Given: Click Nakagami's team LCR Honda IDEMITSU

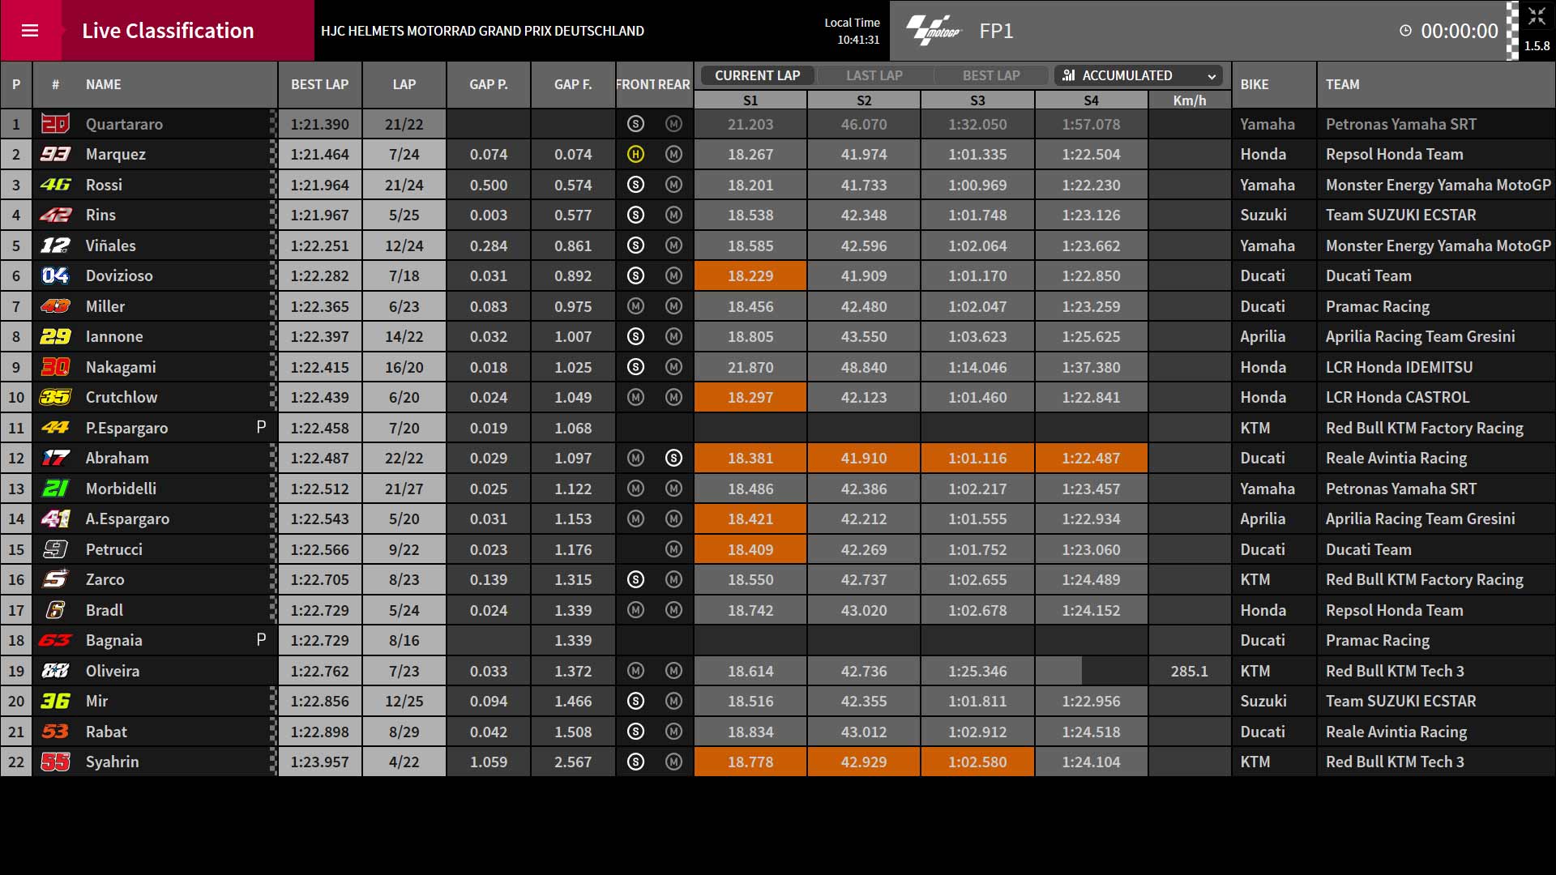Looking at the screenshot, I should pyautogui.click(x=1400, y=367).
